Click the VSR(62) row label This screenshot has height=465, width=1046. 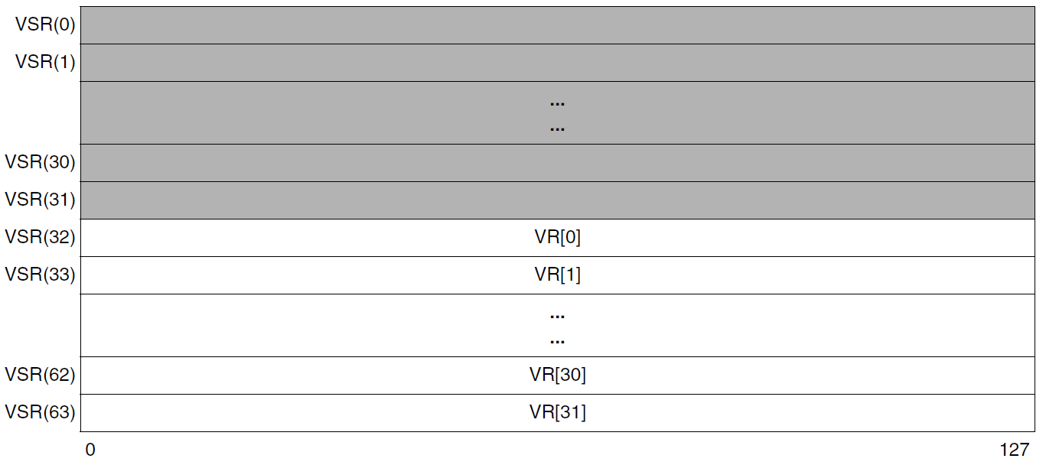[x=41, y=375]
